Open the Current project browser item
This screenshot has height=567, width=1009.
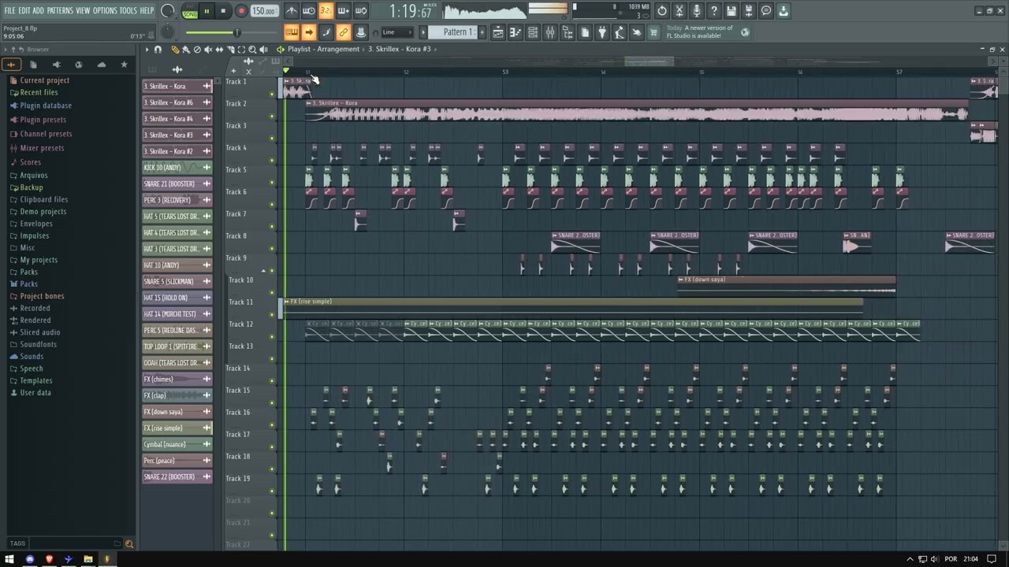(44, 80)
